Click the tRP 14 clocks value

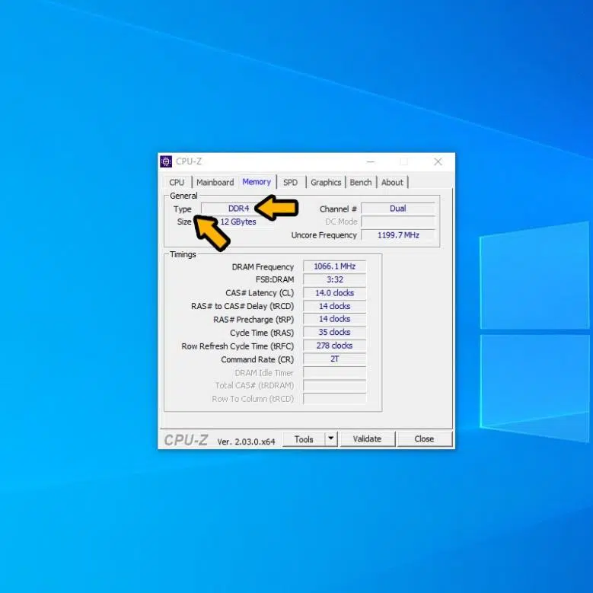[334, 319]
